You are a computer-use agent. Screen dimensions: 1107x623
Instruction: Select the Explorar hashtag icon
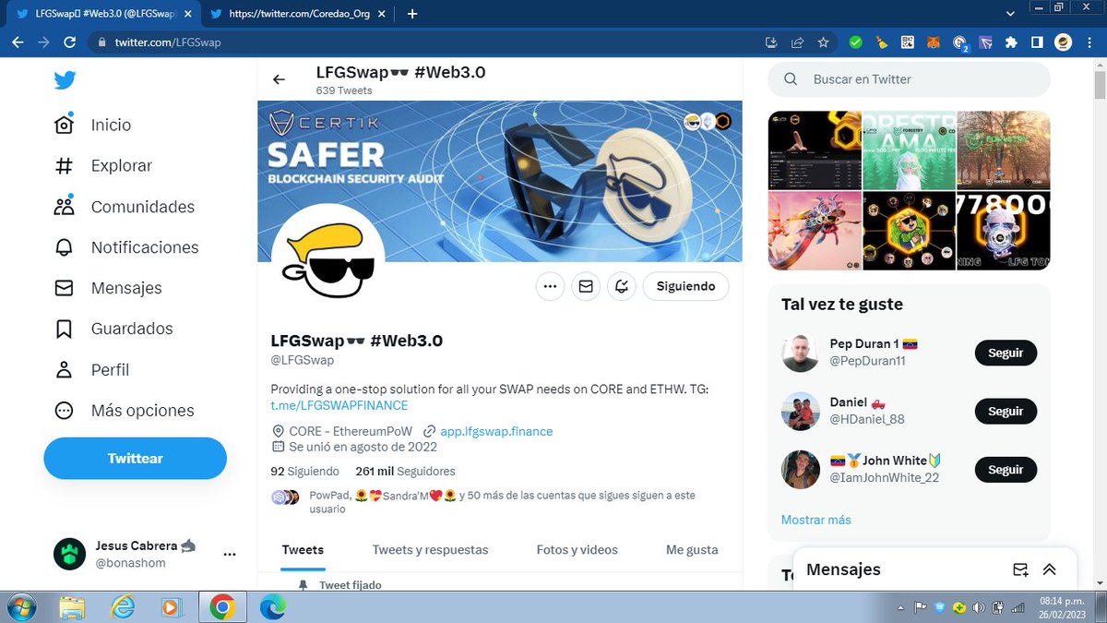tap(64, 165)
